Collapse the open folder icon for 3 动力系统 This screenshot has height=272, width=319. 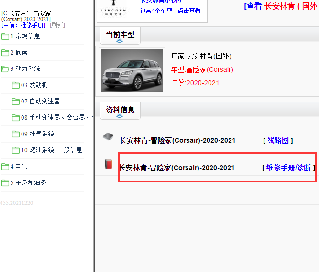tap(5, 69)
